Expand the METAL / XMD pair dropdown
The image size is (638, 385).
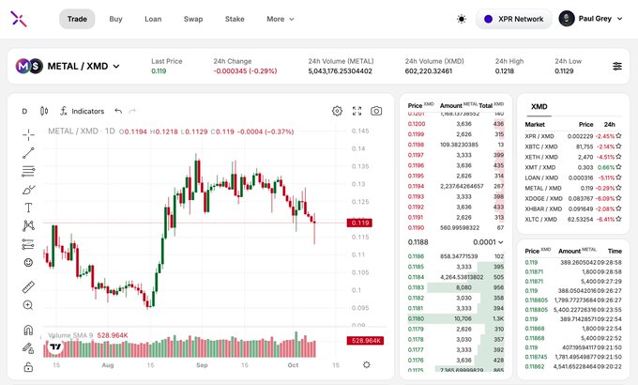click(116, 66)
